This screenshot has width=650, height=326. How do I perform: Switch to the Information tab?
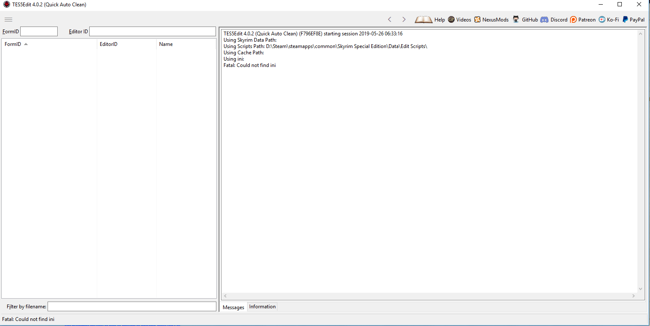pos(262,307)
